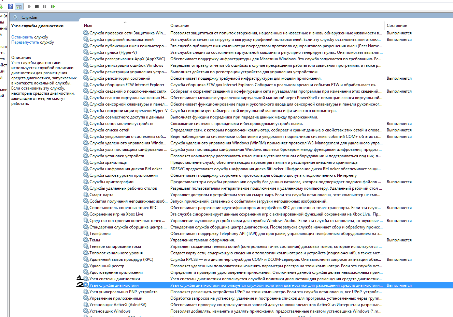Click gear icon of Служба списка сетей
453x317 pixels.
[86, 130]
